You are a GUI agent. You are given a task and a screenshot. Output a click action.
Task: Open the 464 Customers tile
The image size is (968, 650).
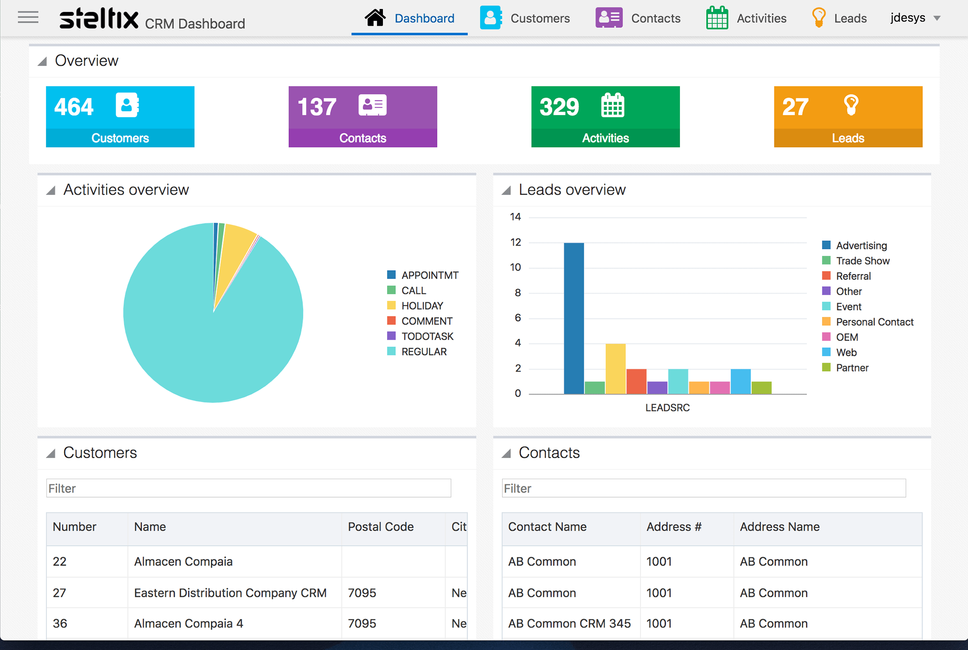tap(120, 116)
